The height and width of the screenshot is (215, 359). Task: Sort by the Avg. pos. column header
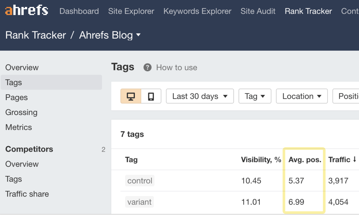[305, 159]
